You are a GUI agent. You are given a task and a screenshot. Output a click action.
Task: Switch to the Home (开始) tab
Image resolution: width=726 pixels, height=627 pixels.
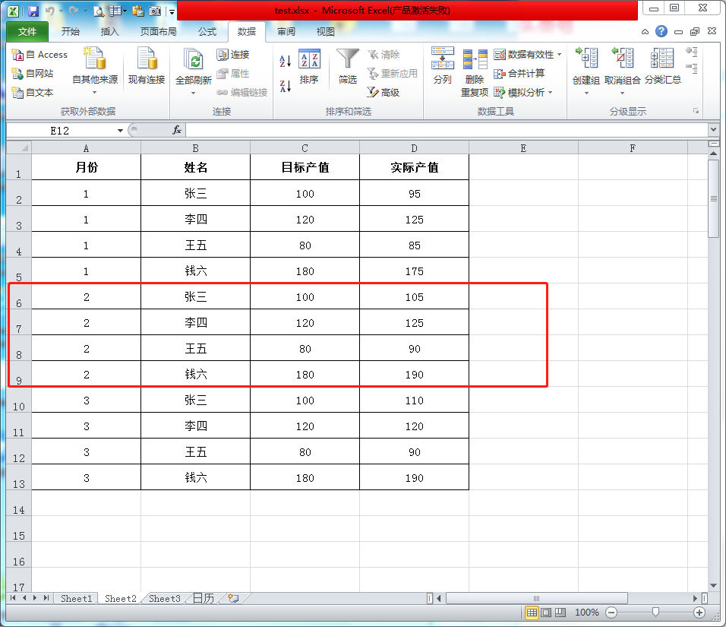[x=71, y=31]
